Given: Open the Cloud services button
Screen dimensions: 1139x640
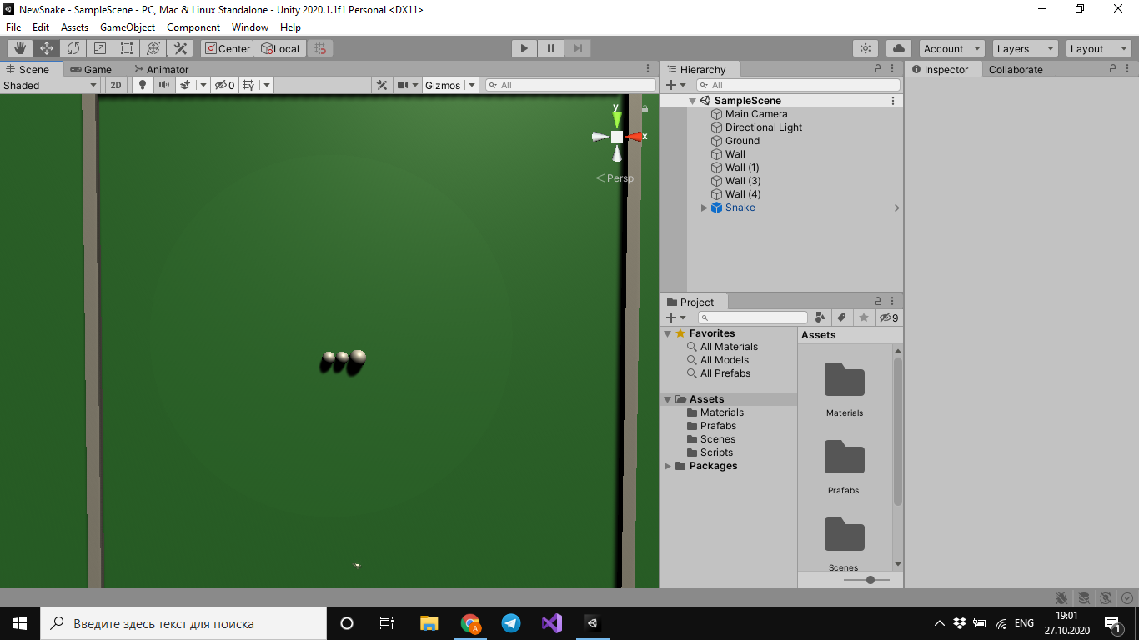Looking at the screenshot, I should 899,48.
